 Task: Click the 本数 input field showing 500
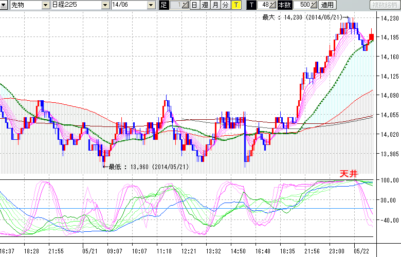[x=301, y=5]
